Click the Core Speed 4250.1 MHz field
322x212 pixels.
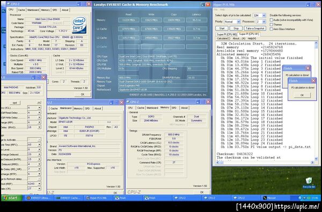pos(35,61)
